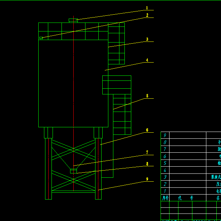This screenshot has height=221, width=221.
Task: Click yellow callout number 2
Action: pyautogui.click(x=147, y=15)
